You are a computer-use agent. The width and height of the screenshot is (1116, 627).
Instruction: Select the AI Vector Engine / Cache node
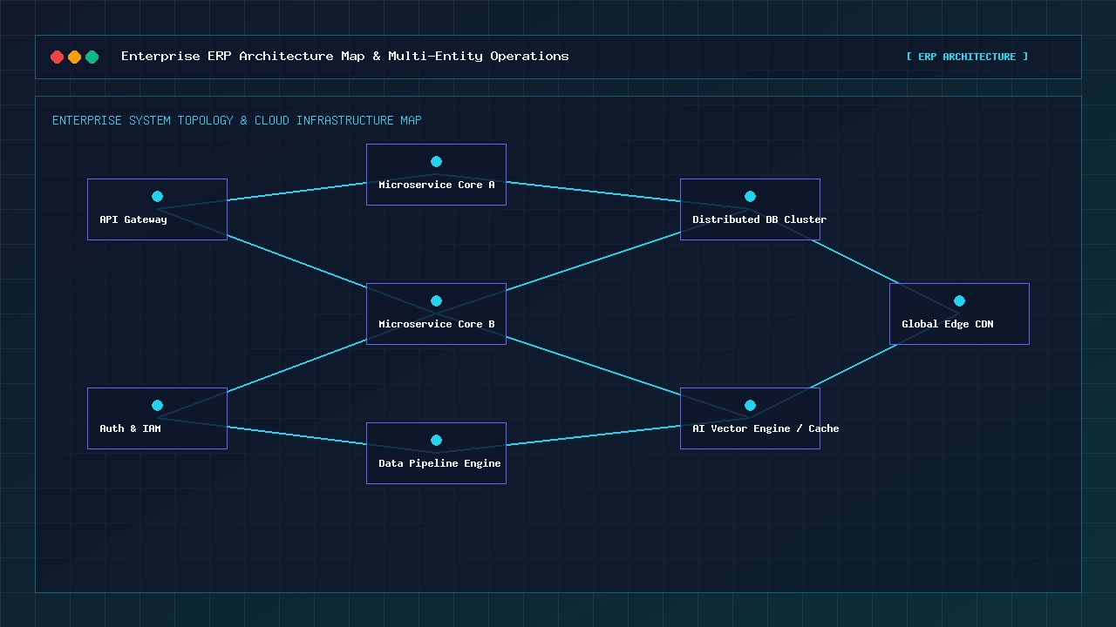[750, 418]
